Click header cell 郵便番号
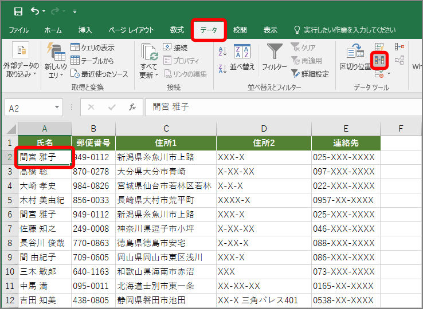The width and height of the screenshot is (423, 309). 93,143
